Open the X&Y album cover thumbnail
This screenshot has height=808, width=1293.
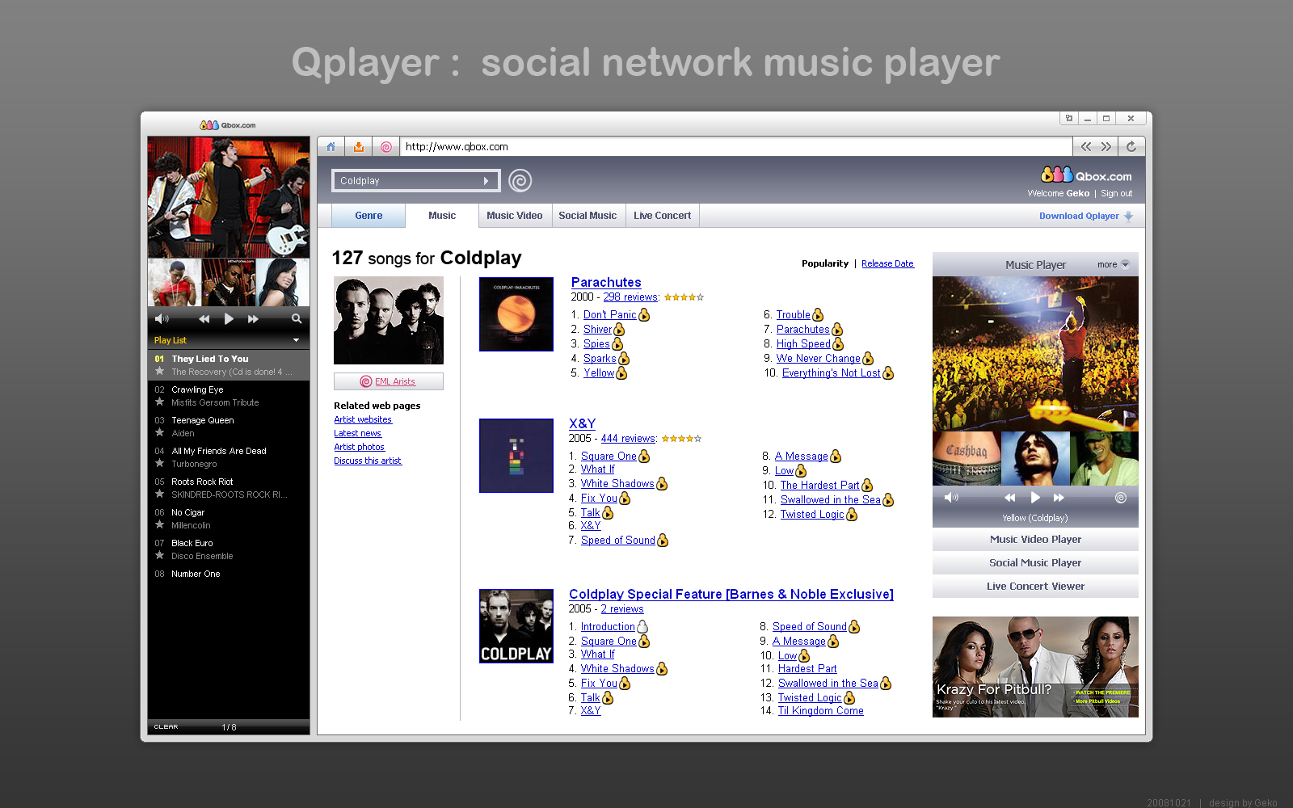tap(516, 456)
